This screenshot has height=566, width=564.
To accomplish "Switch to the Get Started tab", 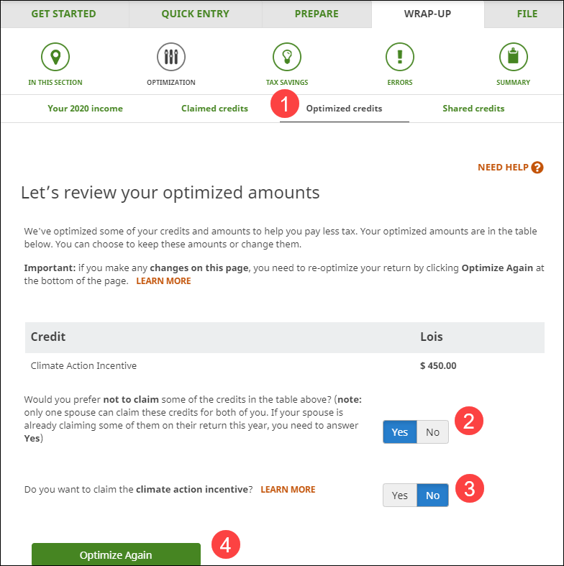I will (x=64, y=14).
